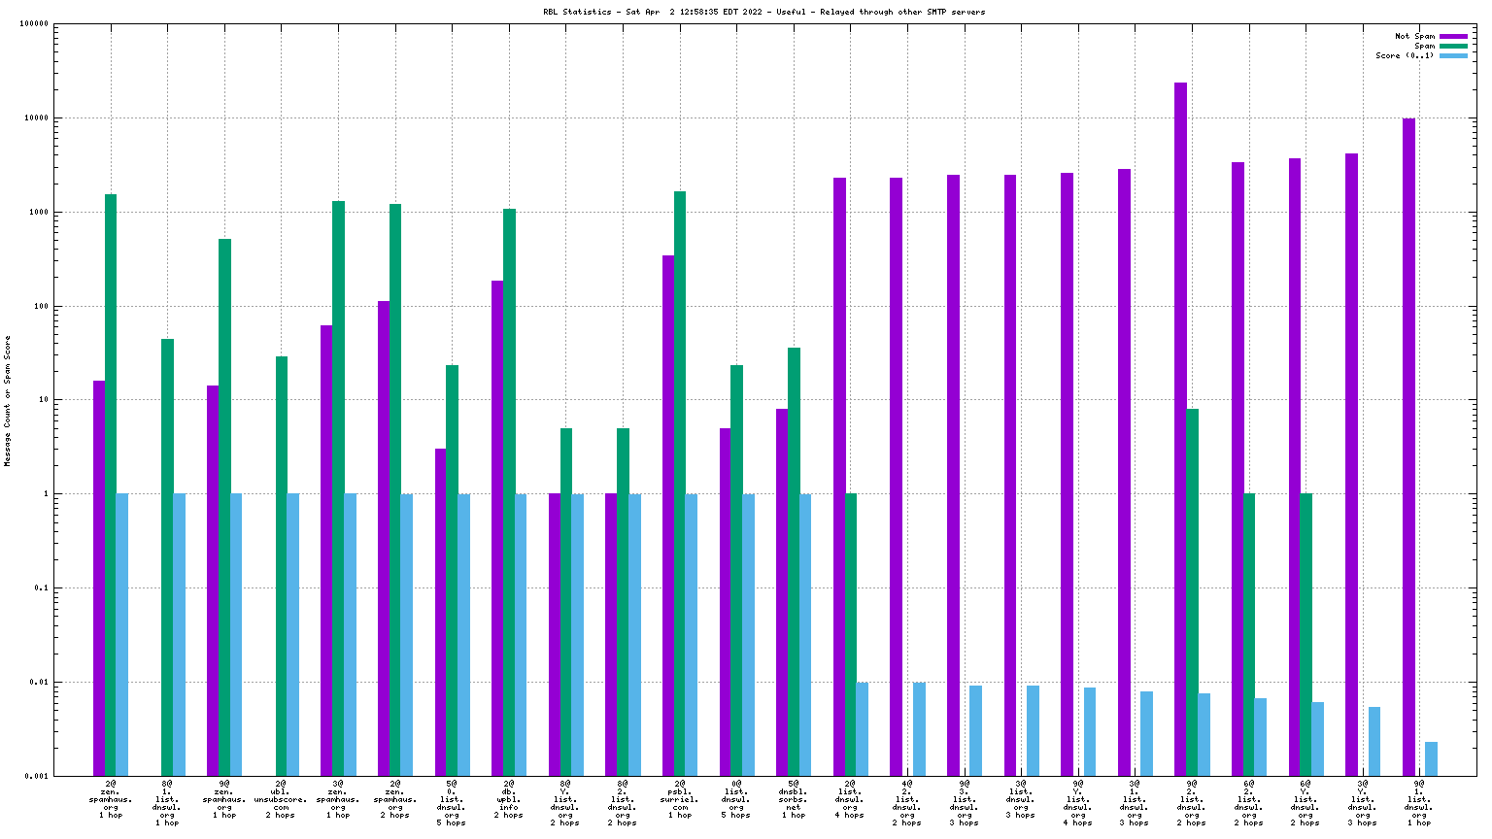Click the "Message Count or Spam Score" axis label

(8, 401)
